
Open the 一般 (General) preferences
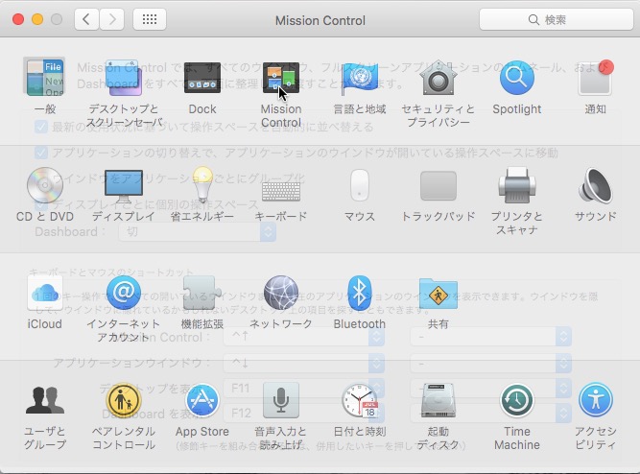(x=44, y=77)
